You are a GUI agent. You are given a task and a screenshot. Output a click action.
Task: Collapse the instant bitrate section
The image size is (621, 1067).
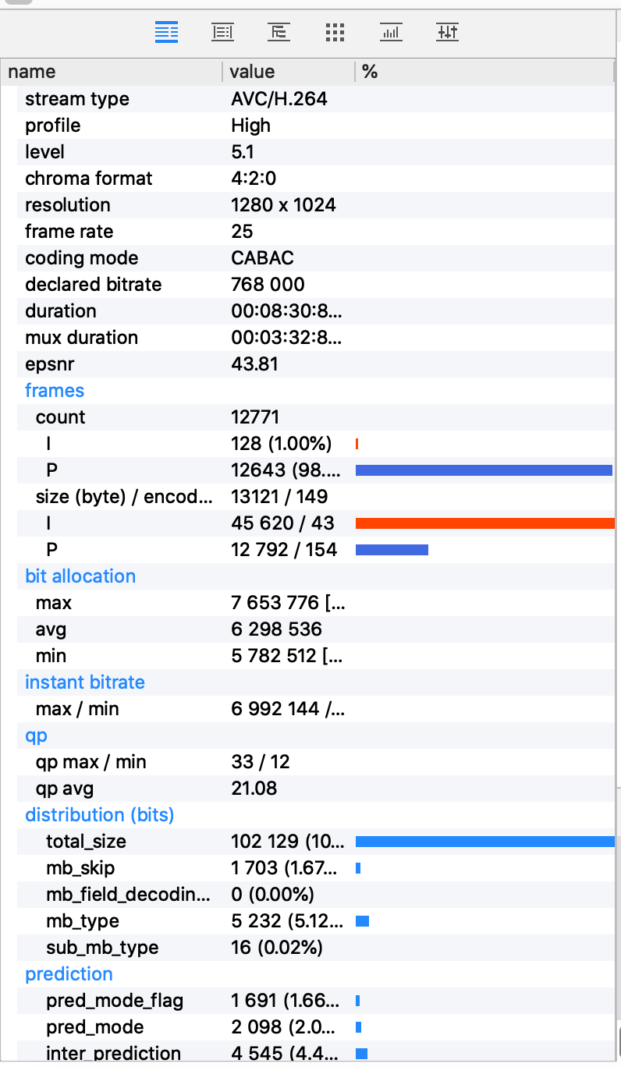[85, 682]
